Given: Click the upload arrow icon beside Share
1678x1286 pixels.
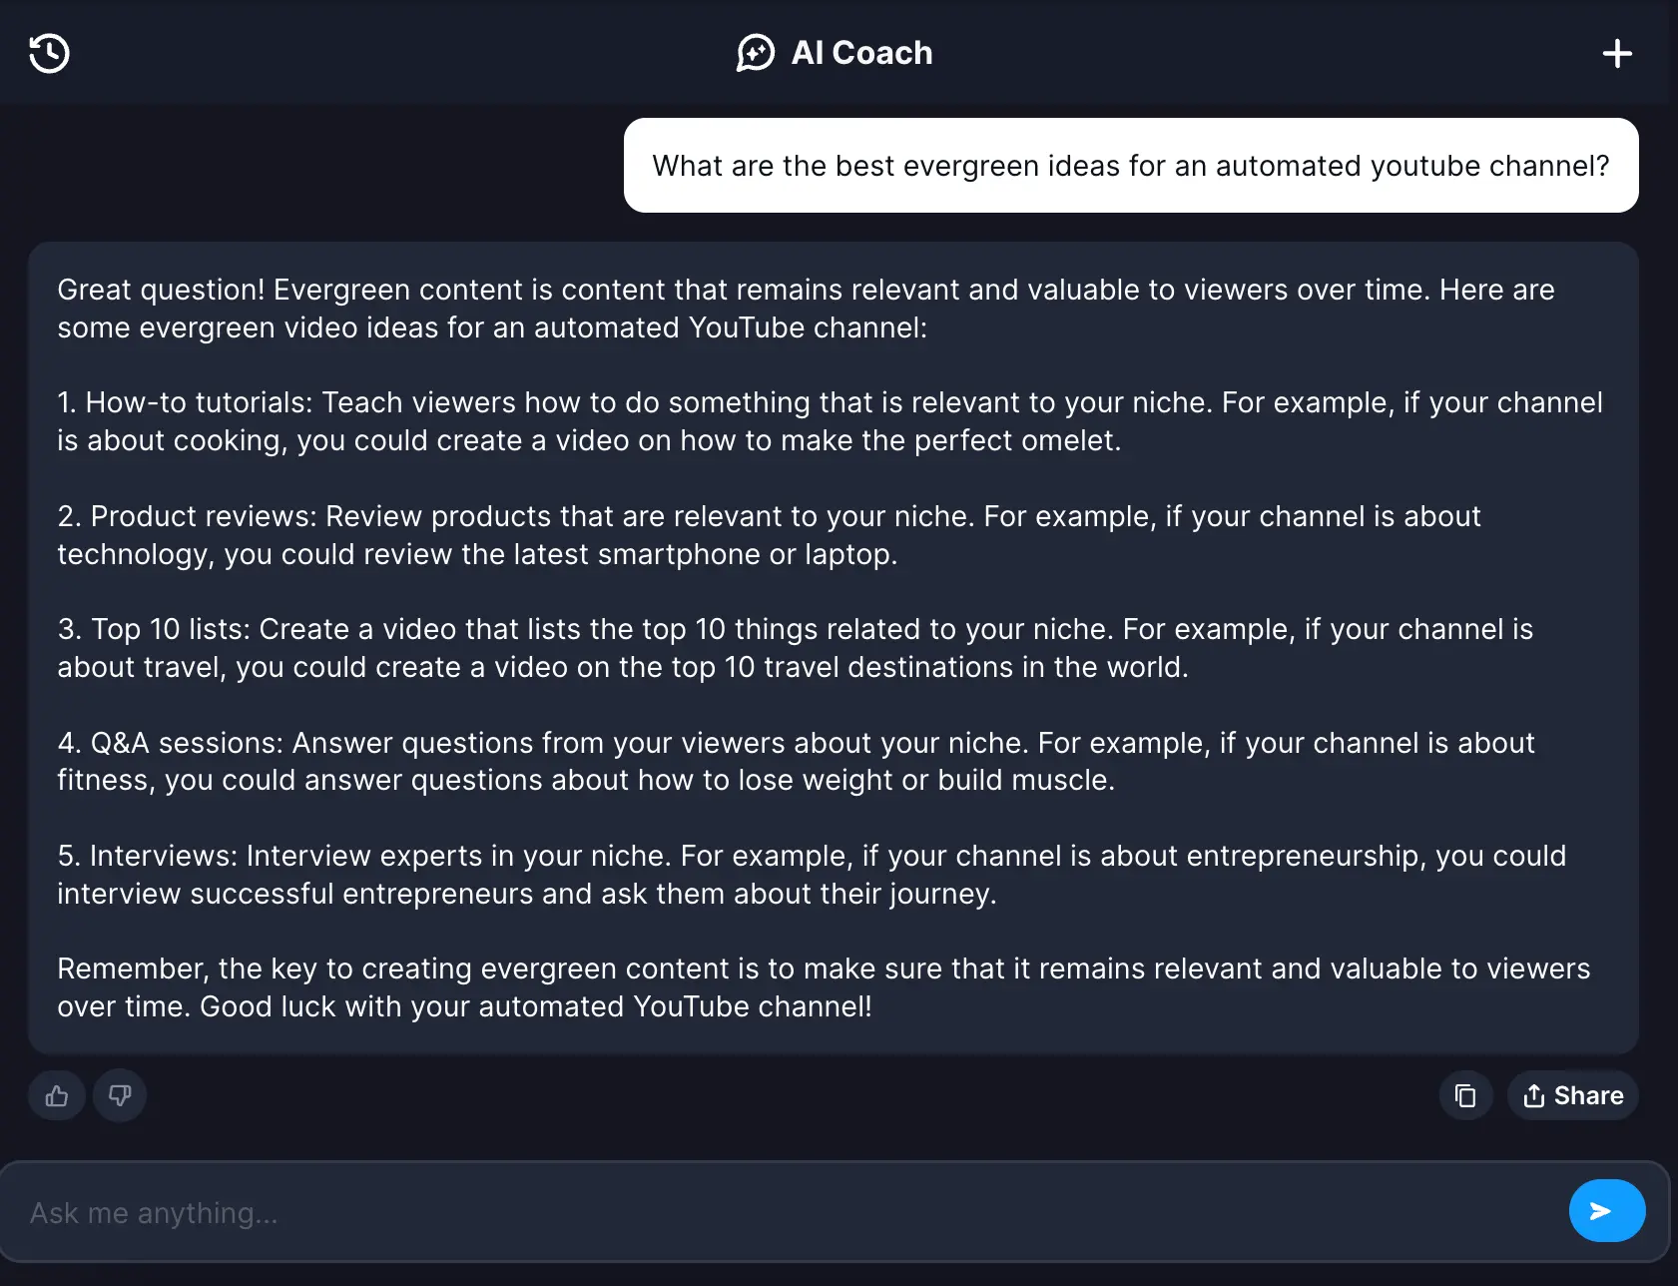Looking at the screenshot, I should [x=1534, y=1096].
